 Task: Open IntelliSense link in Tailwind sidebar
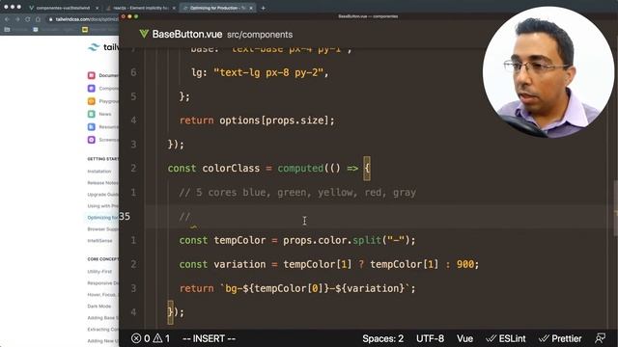click(99, 240)
